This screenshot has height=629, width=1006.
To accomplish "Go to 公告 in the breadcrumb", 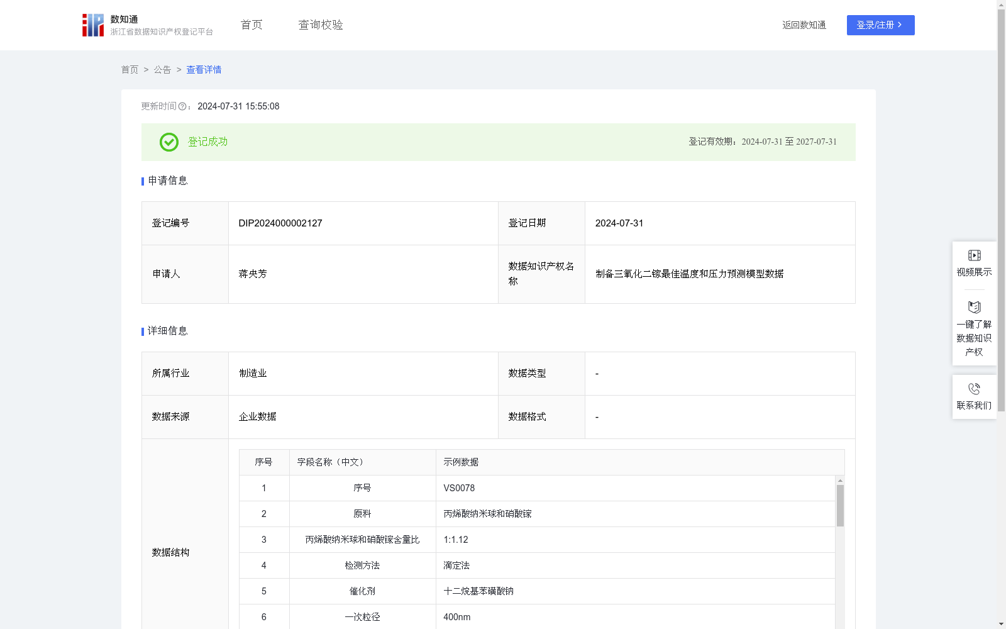I will (x=162, y=70).
